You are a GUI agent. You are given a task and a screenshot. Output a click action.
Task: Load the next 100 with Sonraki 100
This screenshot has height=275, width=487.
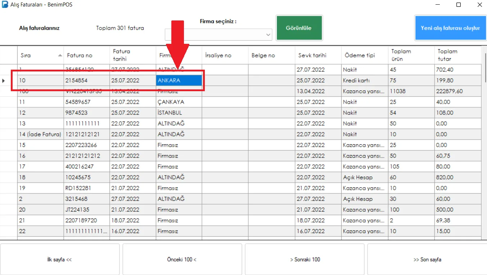click(305, 259)
